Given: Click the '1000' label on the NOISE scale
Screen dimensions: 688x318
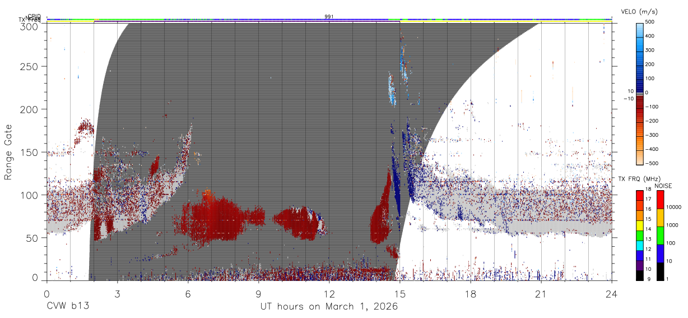Looking at the screenshot, I should (672, 225).
